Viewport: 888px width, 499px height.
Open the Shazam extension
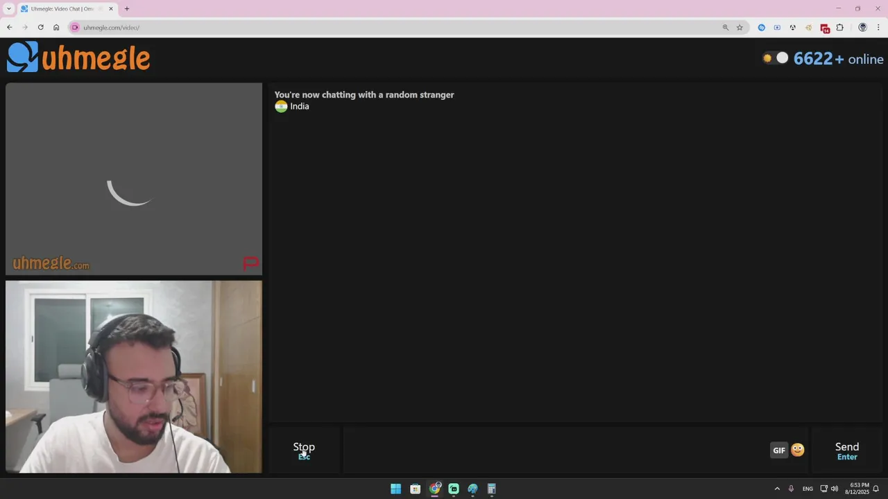coord(762,28)
